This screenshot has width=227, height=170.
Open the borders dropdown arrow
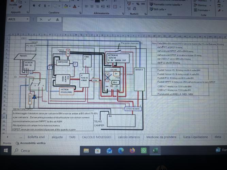point(59,6)
